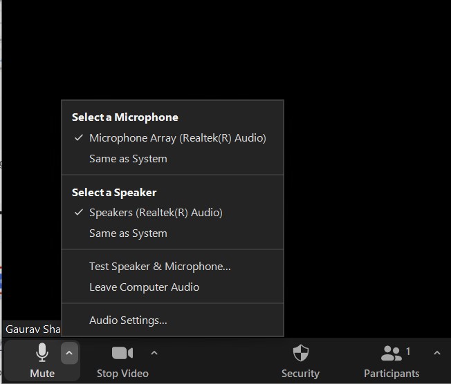Select Speakers (Realtek(R) Audio)

pyautogui.click(x=156, y=213)
